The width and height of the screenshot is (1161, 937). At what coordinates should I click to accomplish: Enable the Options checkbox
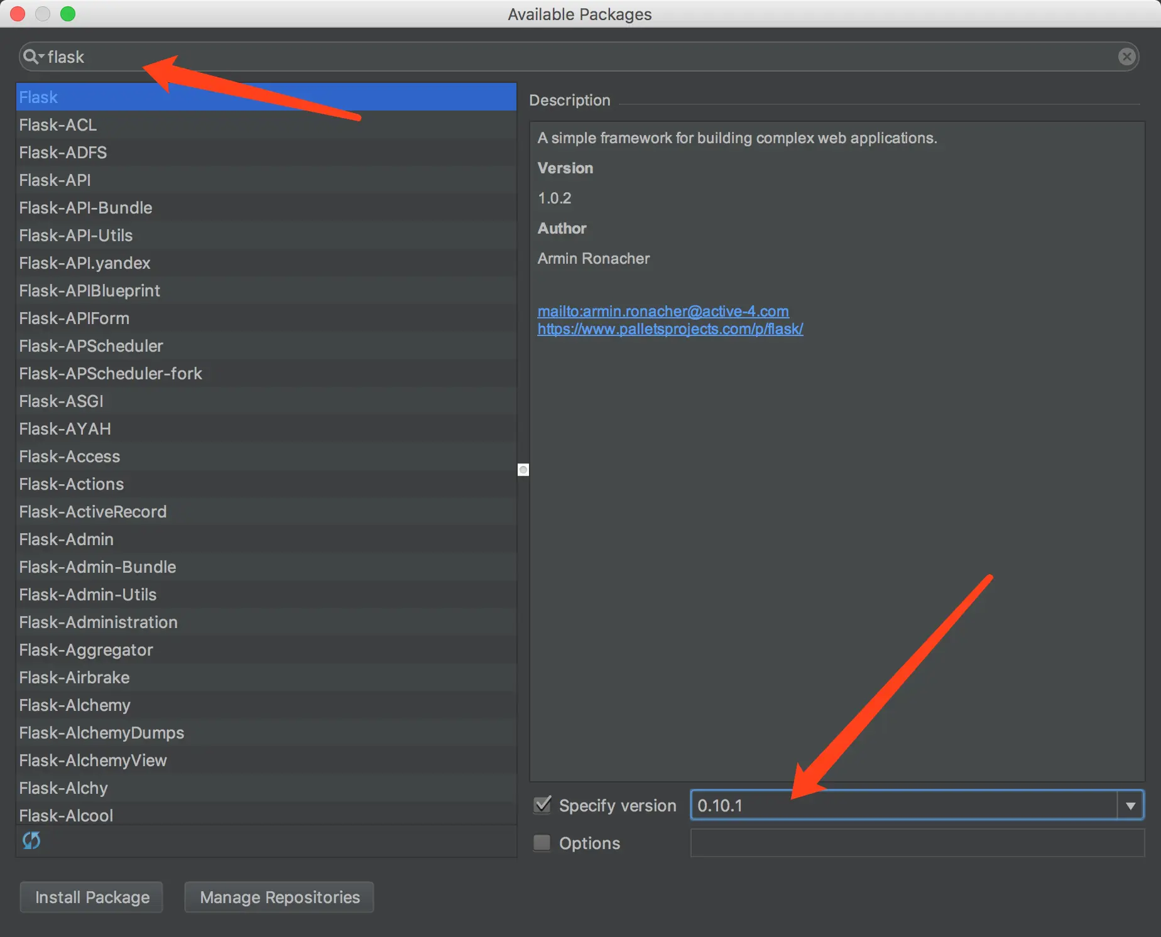542,843
